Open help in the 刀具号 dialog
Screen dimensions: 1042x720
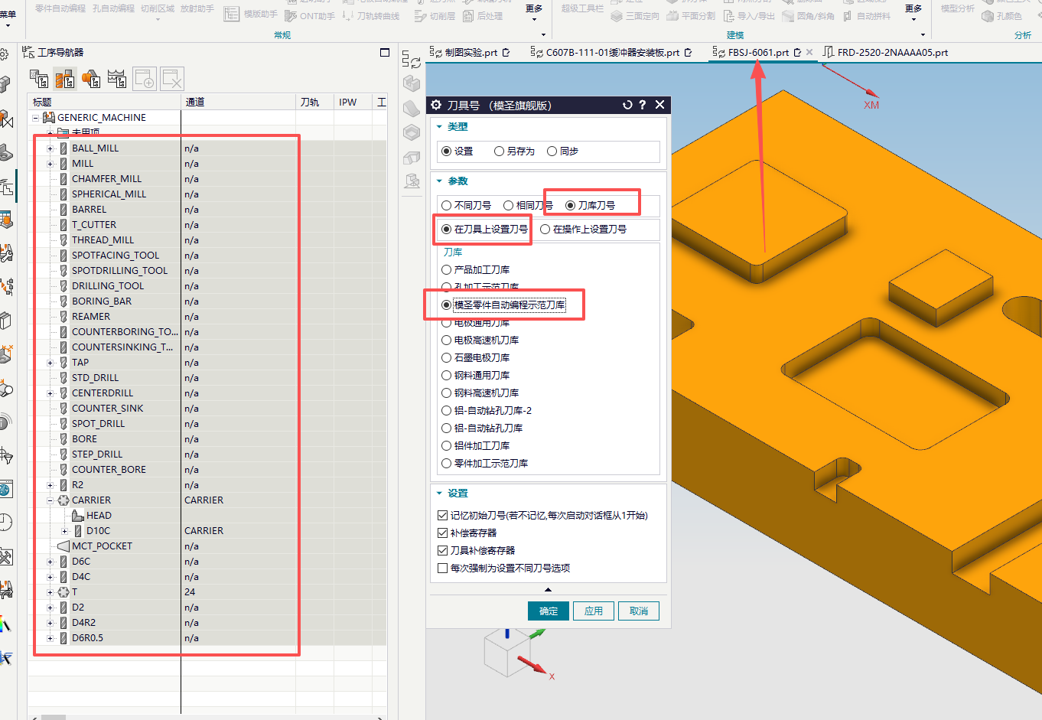[x=643, y=105]
